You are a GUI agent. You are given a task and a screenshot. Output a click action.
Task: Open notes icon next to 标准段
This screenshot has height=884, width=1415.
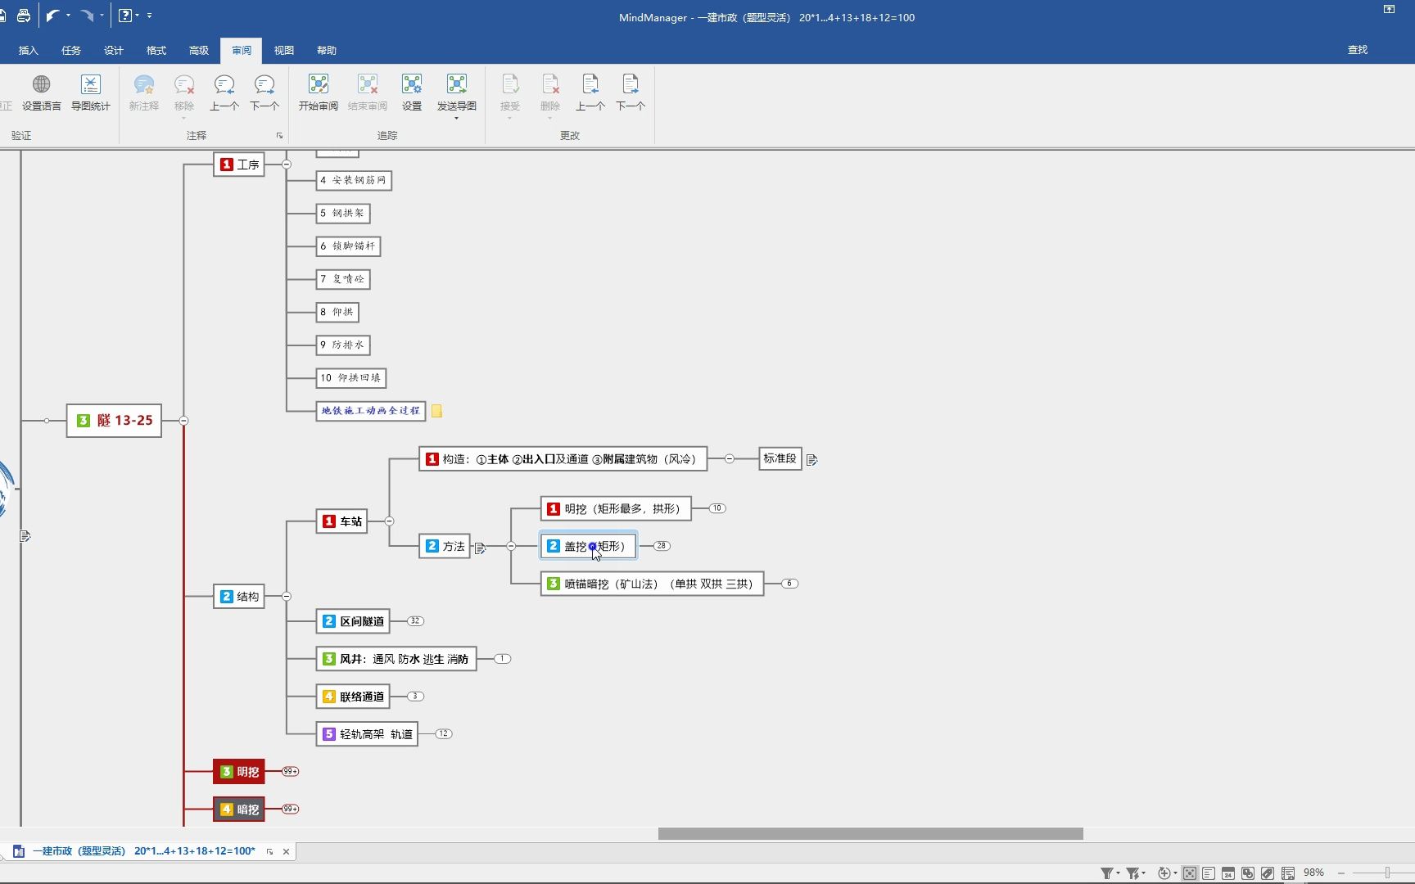(x=811, y=460)
